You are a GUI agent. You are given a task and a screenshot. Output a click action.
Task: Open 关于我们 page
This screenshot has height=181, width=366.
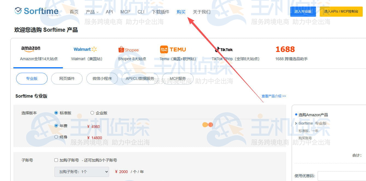click(202, 12)
